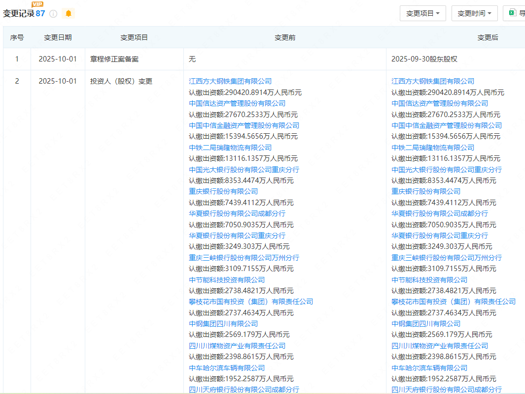Click 认缴出资额:3249.303万人民币元 in 变更前 column
This screenshot has height=394, width=525.
coord(239,246)
